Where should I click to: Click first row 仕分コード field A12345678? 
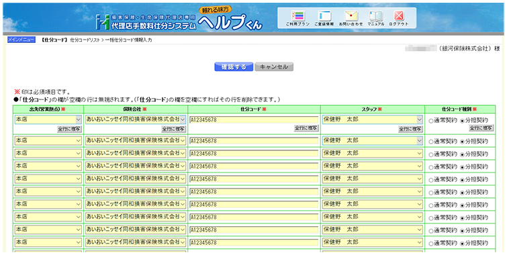(x=254, y=120)
